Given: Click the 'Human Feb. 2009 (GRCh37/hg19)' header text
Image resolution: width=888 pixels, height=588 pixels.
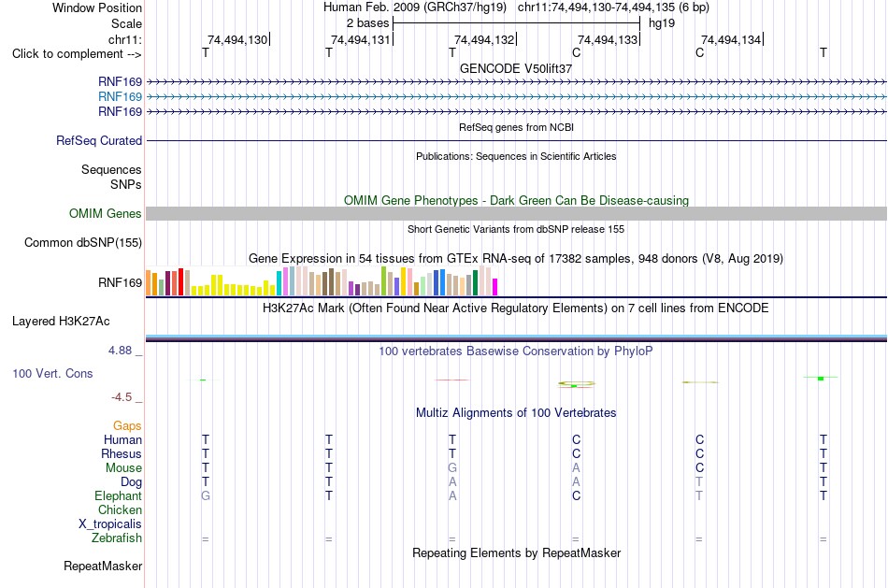Looking at the screenshot, I should tap(414, 7).
